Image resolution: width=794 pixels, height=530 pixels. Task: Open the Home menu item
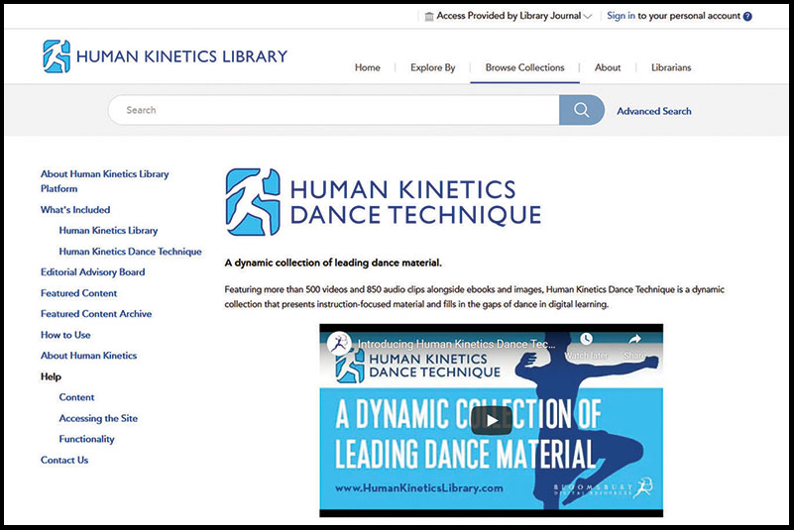coord(367,67)
